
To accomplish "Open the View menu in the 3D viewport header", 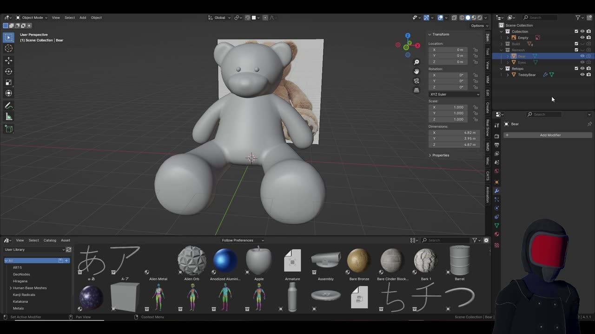I will click(x=56, y=18).
